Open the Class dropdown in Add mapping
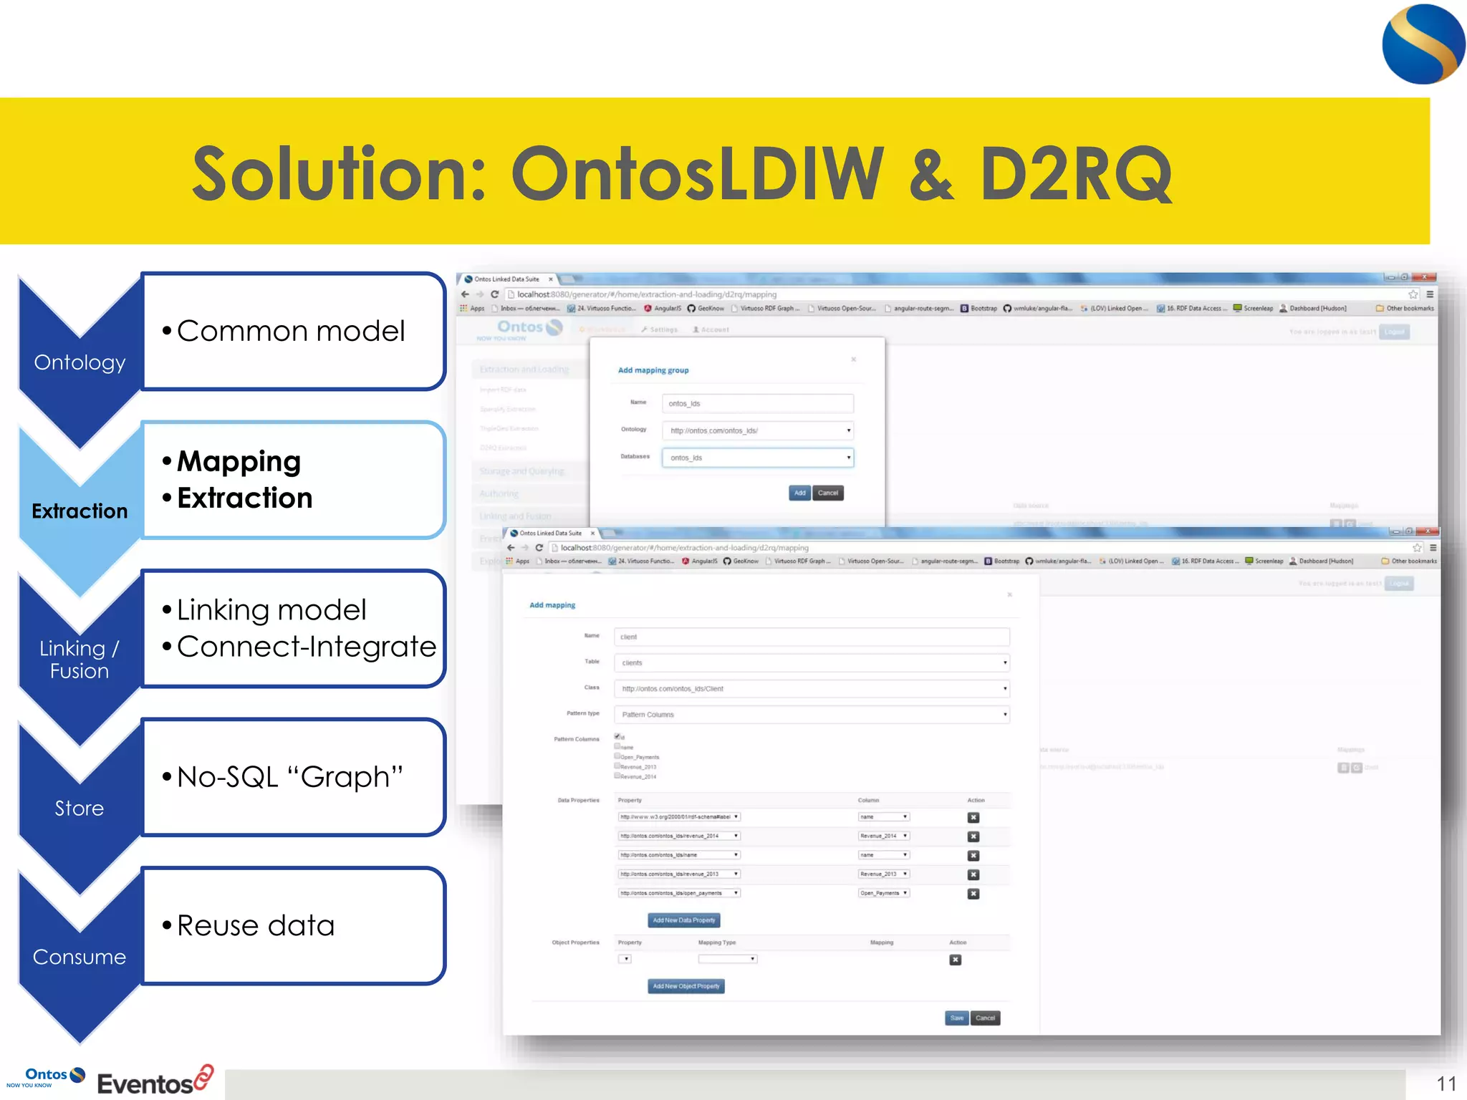The width and height of the screenshot is (1467, 1100). pyautogui.click(x=812, y=689)
